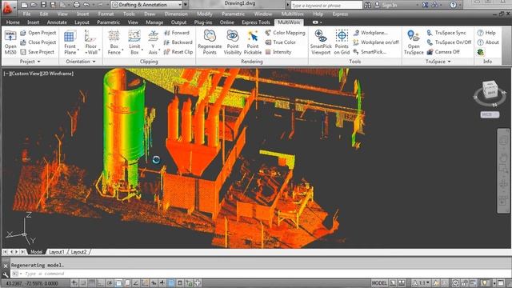512x288 pixels.
Task: Select the Floor +Wall orientation tool
Action: [90, 42]
